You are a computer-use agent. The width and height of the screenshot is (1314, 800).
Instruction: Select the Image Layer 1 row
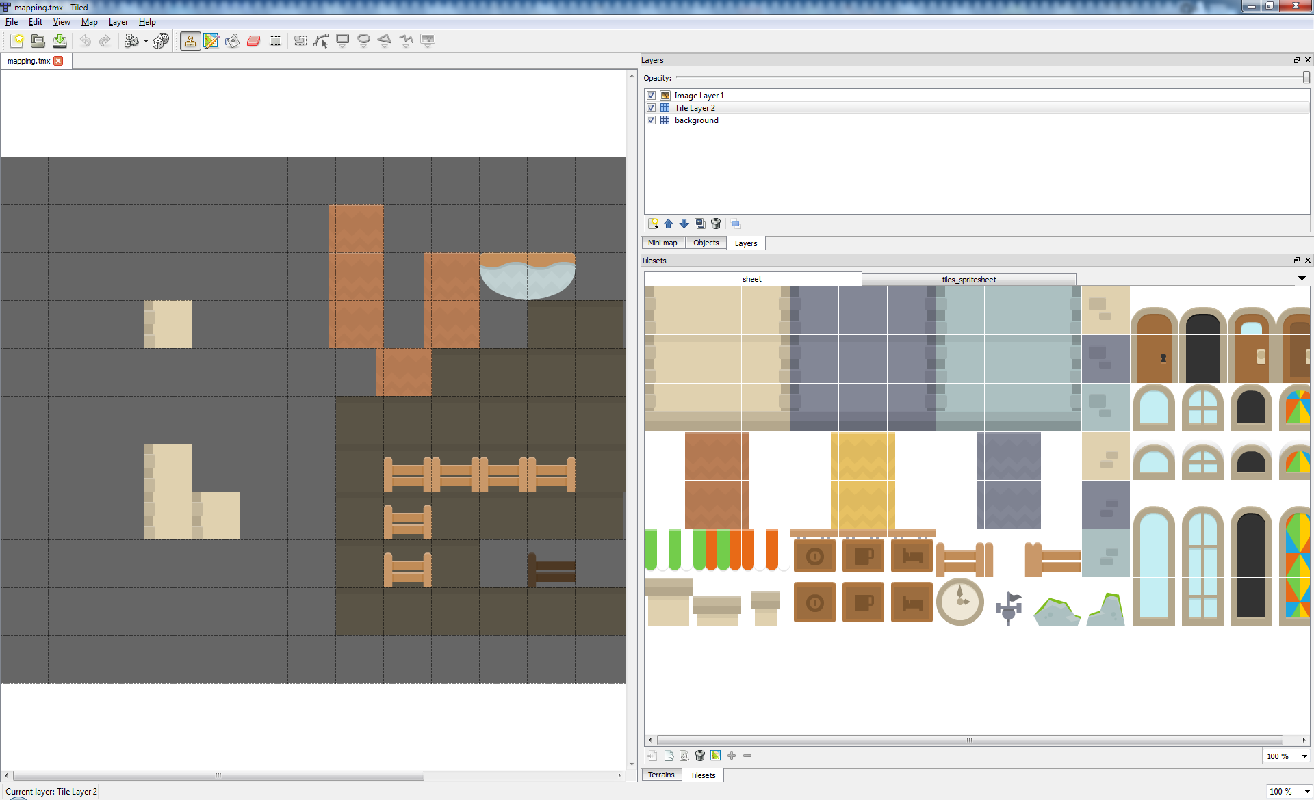click(x=977, y=96)
